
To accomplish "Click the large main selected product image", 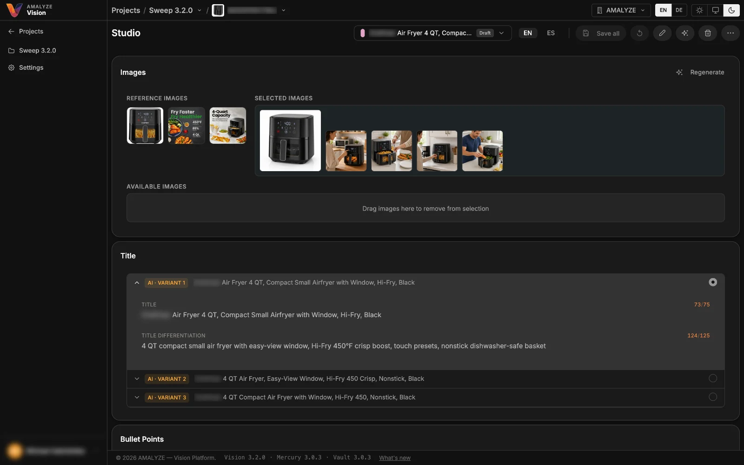I will pyautogui.click(x=290, y=140).
